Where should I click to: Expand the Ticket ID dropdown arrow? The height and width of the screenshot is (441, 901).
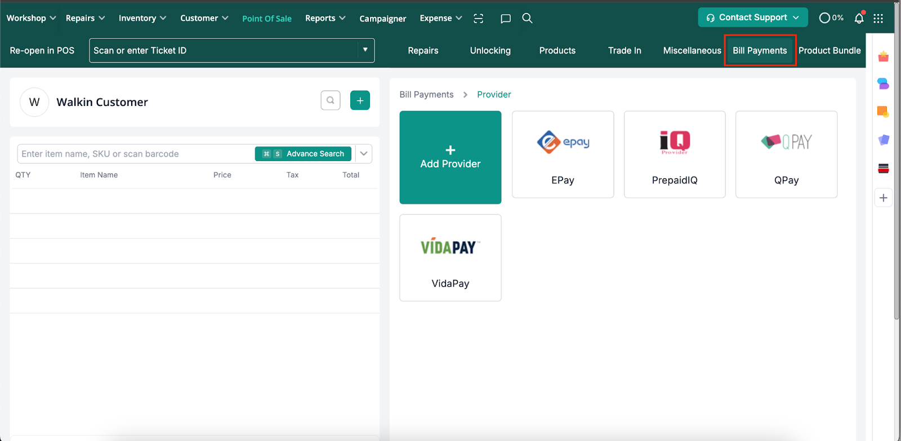tap(365, 50)
